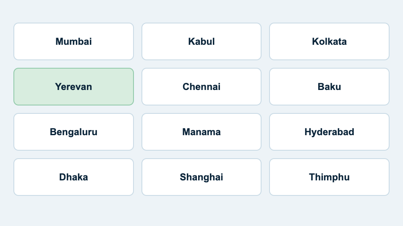Choose the Shanghai option
Viewport: 403px width, 226px height.
click(201, 177)
